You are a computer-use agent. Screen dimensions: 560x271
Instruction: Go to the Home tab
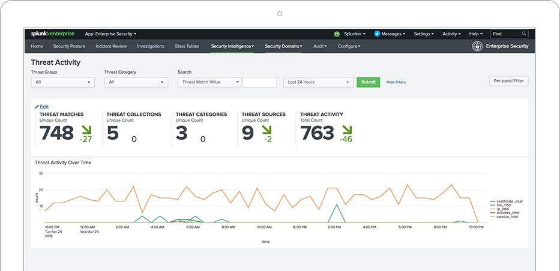click(37, 46)
